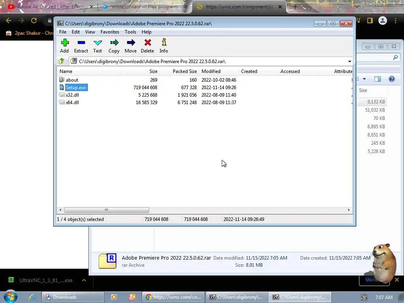Click the Chrome back navigation arrow
This screenshot has width=404, height=303.
click(9, 21)
